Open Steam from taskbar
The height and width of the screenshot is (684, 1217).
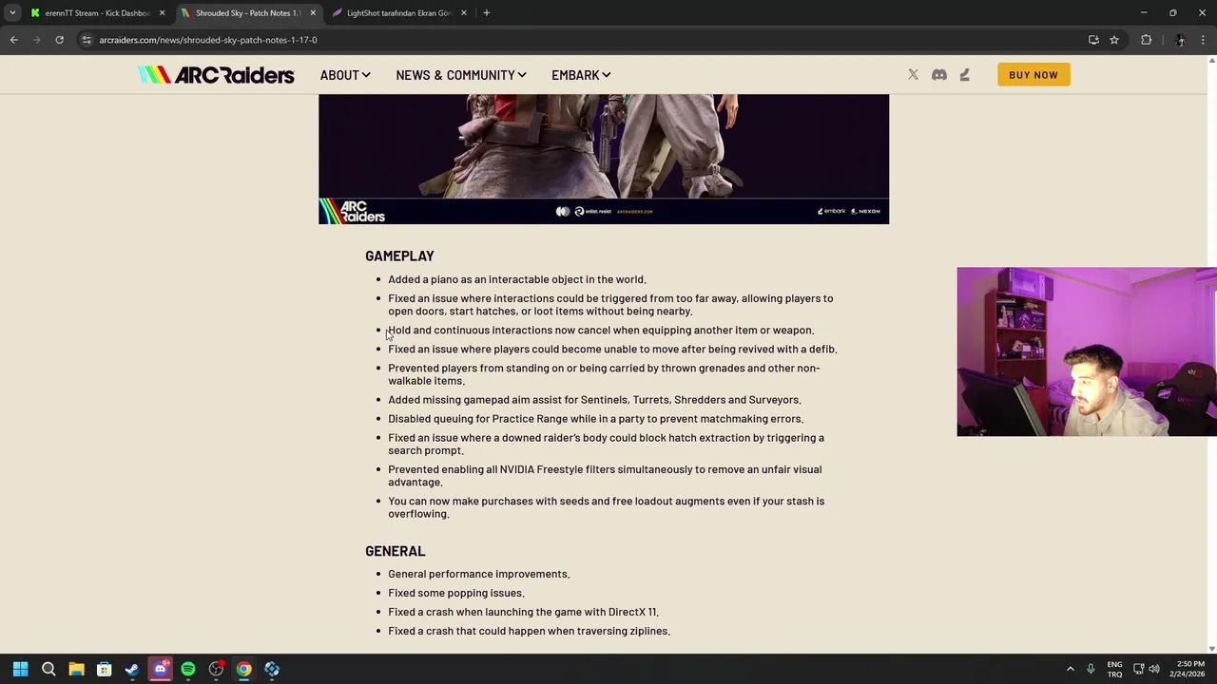coord(132,669)
